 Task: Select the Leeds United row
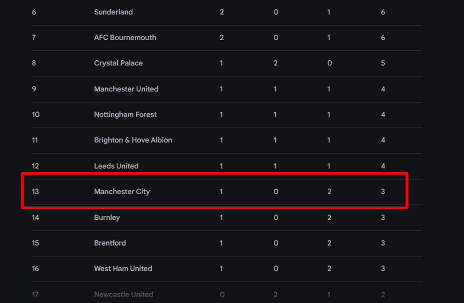pyautogui.click(x=227, y=166)
